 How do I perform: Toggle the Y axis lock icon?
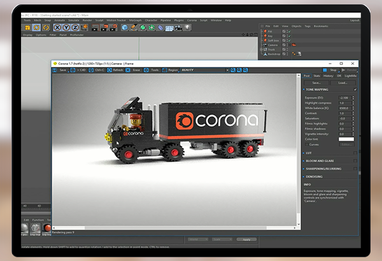coord(66,27)
